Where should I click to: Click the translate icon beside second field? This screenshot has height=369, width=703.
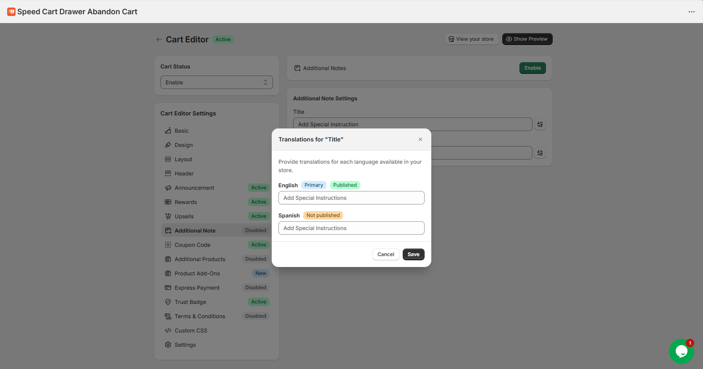[540, 153]
